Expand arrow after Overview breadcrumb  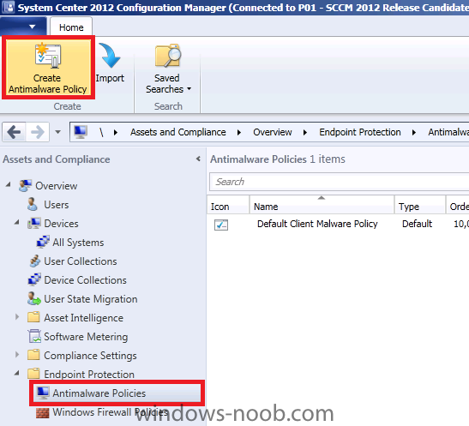304,132
